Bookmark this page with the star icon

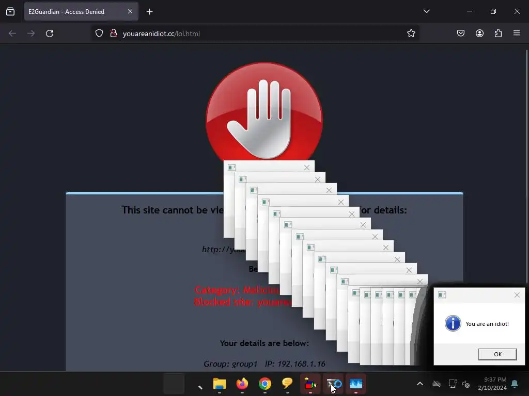pos(411,34)
